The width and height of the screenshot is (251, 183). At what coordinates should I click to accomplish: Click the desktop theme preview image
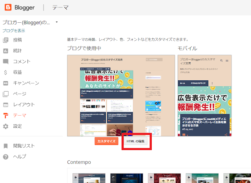click(x=121, y=96)
